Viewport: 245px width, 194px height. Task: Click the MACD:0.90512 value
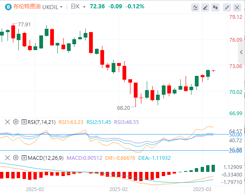click(84, 158)
